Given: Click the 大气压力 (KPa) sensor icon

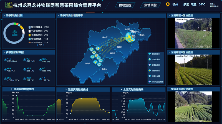Looking at the screenshot, I should point(5,79).
